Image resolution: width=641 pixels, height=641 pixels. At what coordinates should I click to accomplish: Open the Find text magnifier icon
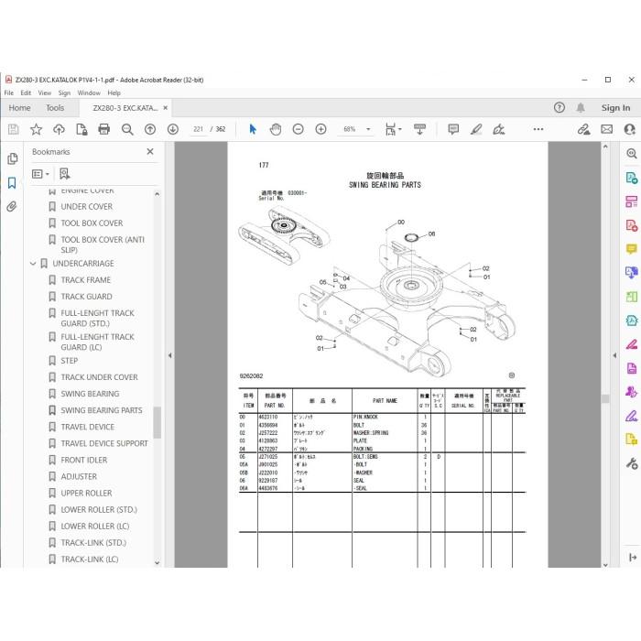pyautogui.click(x=127, y=130)
